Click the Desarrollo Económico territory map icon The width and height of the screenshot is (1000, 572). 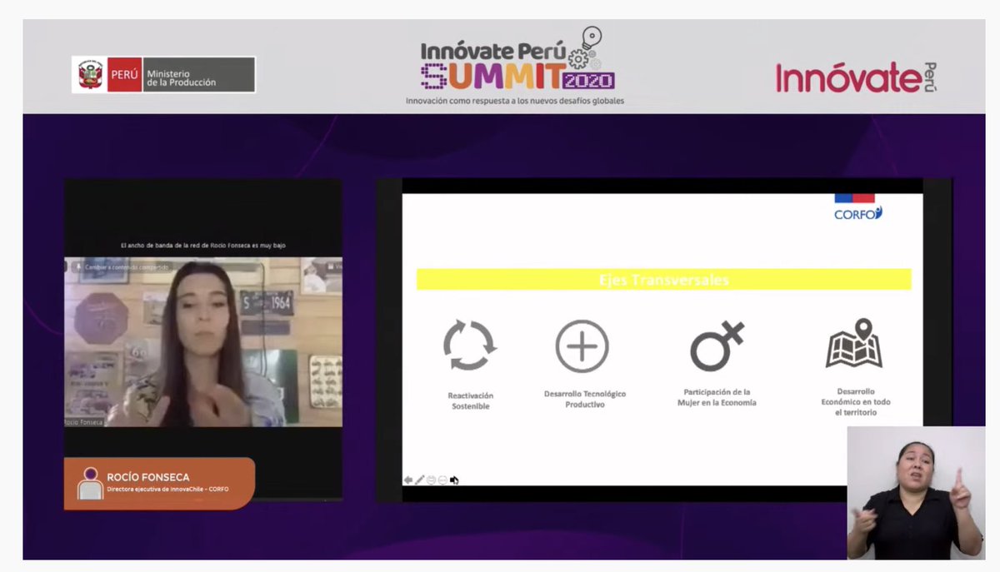point(855,343)
